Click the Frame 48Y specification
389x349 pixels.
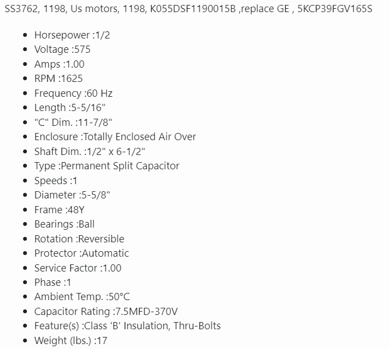tap(58, 209)
